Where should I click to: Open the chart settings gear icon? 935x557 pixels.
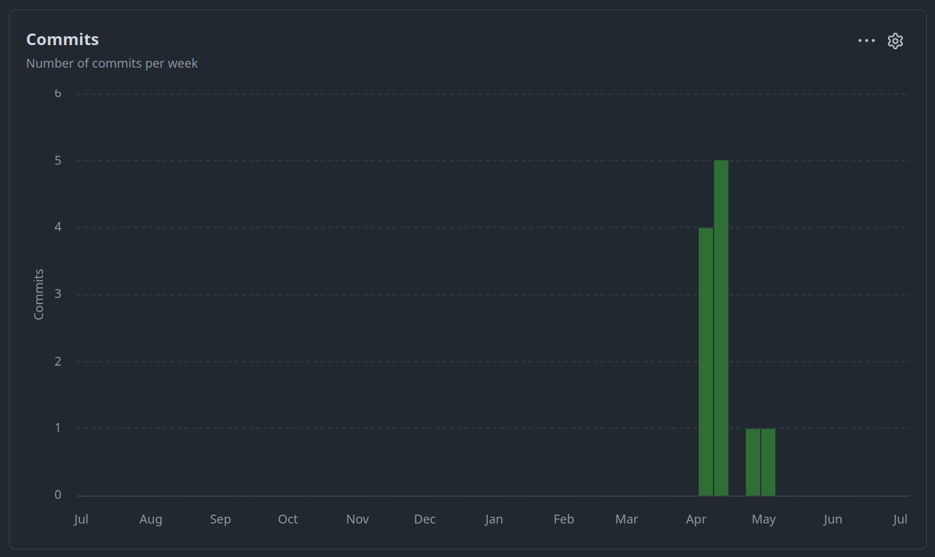coord(895,41)
